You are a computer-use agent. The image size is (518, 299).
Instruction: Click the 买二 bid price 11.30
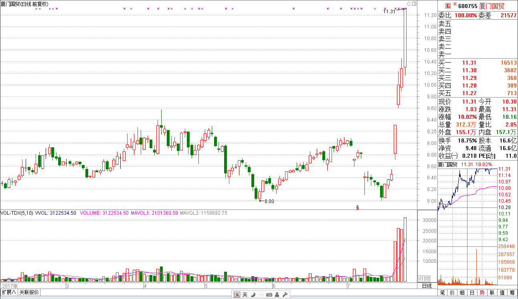coord(469,70)
